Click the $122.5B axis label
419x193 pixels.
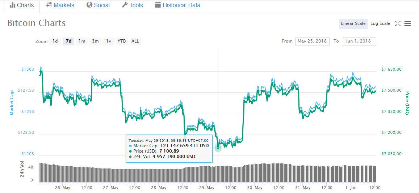pos(26,132)
